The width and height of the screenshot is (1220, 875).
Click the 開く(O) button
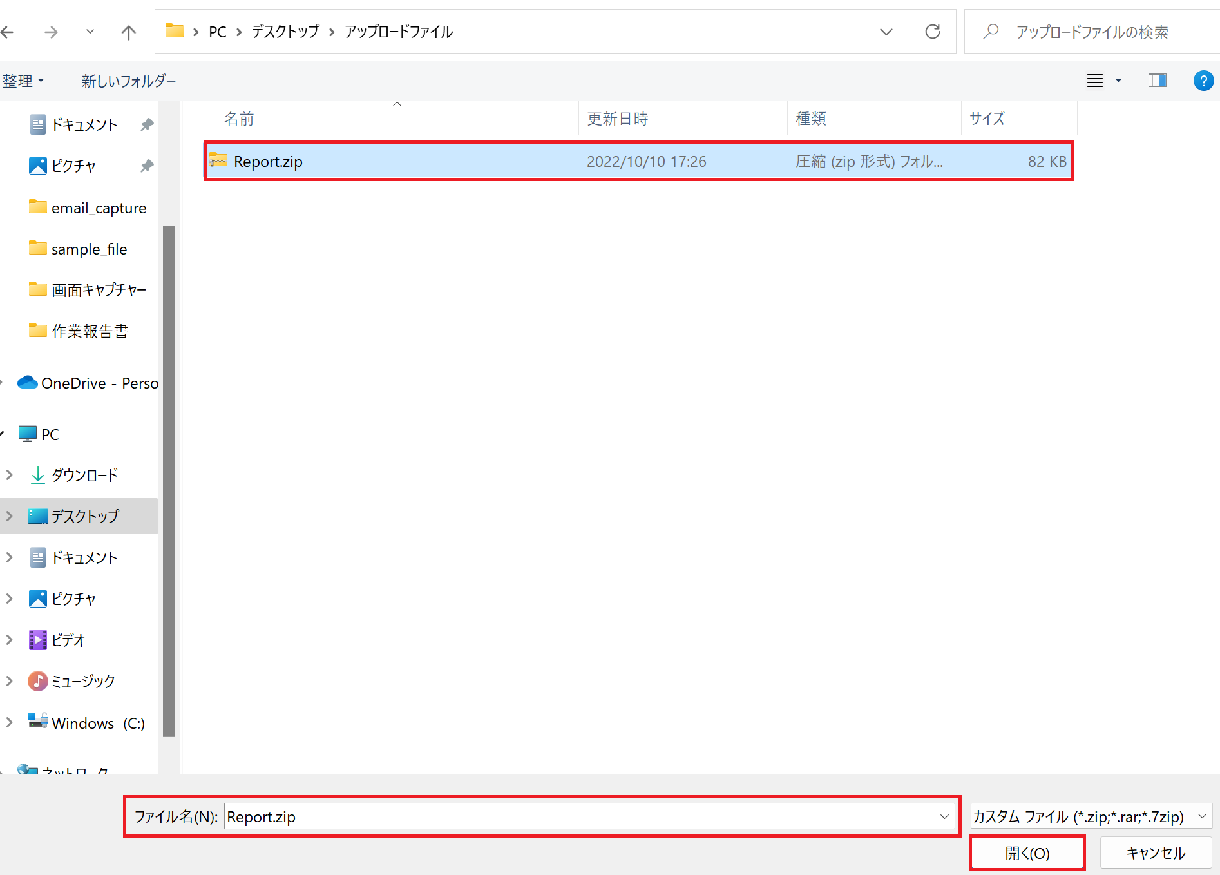(x=1027, y=853)
